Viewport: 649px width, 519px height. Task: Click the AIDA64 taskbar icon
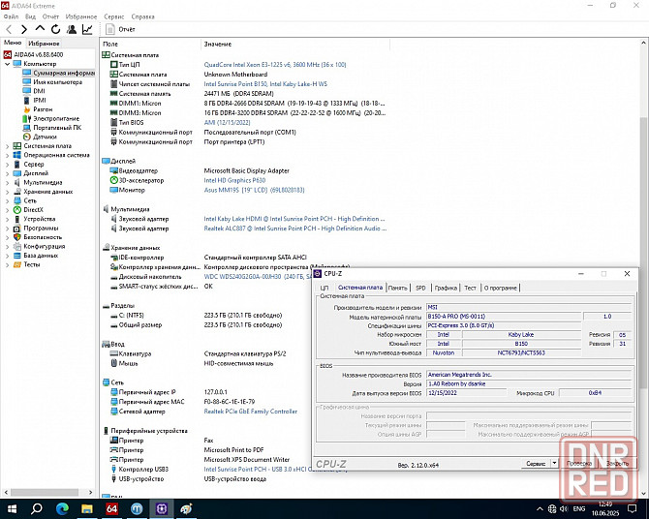111,508
